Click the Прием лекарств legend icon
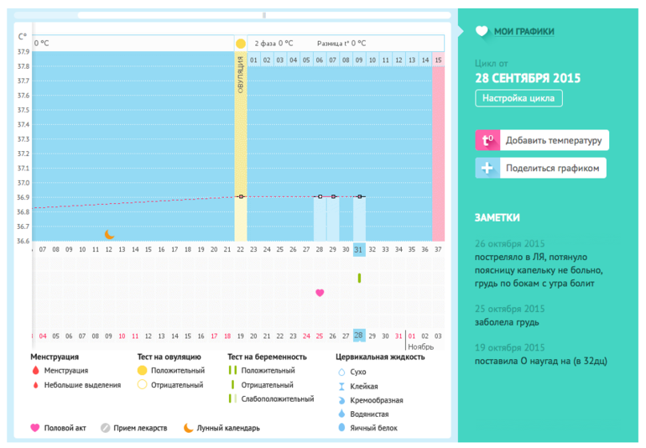The height and width of the screenshot is (448, 646). (x=106, y=428)
